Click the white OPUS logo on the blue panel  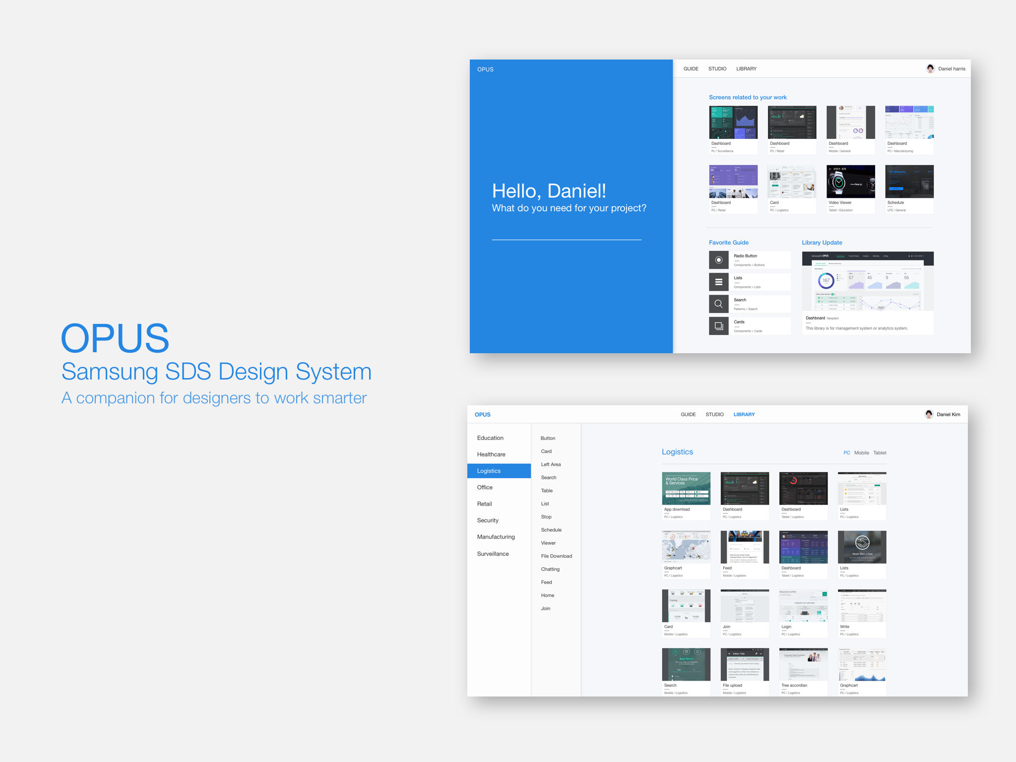pyautogui.click(x=485, y=69)
